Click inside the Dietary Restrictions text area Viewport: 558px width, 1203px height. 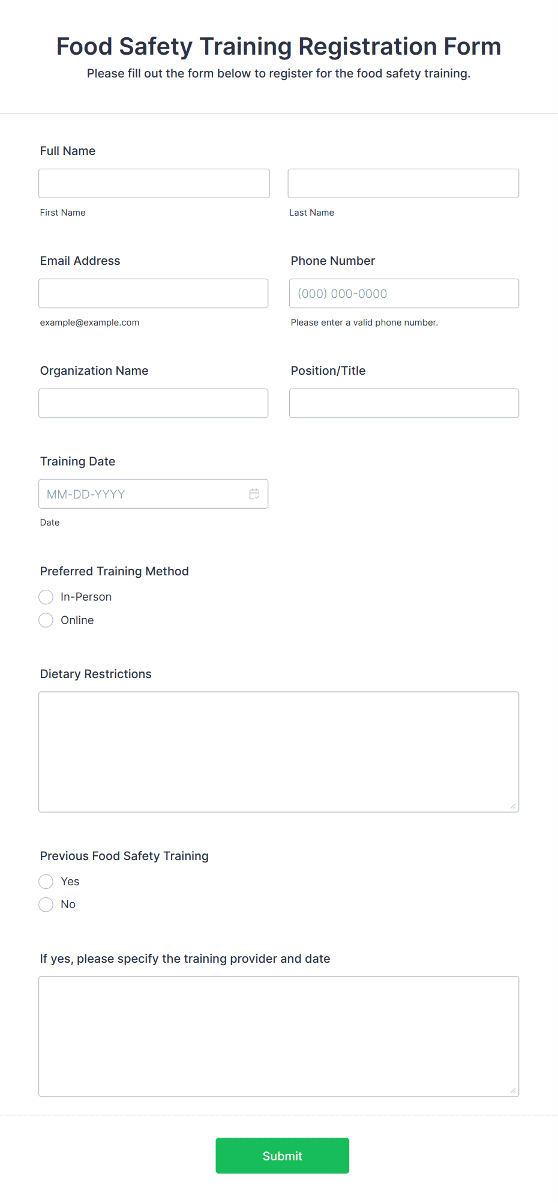[279, 752]
